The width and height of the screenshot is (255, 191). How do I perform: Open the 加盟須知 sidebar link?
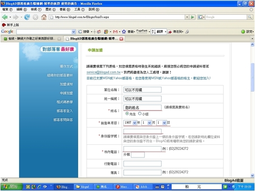[x=66, y=84]
